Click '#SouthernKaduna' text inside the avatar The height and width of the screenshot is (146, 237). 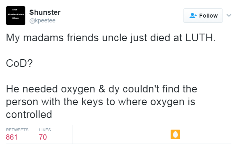pos(16,14)
